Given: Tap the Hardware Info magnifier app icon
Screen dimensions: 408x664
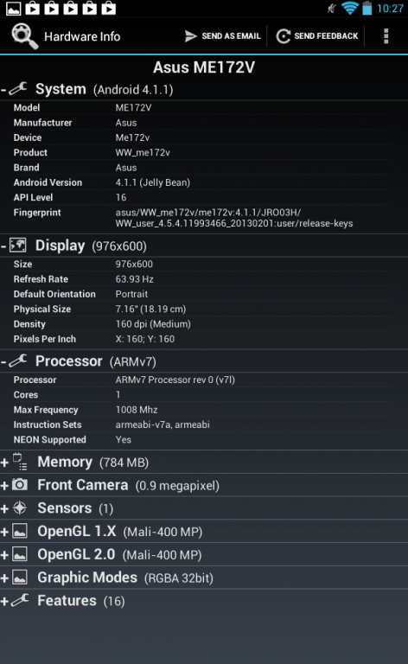Looking at the screenshot, I should (24, 36).
